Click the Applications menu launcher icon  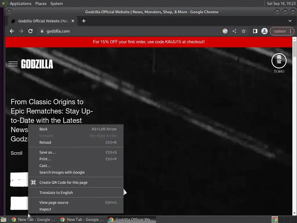point(5,3)
